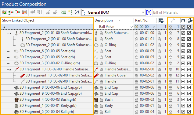The image size is (194, 115).
Task: Click the brown bush icon next to 3D Fragment_4
Action: click(x=16, y=100)
